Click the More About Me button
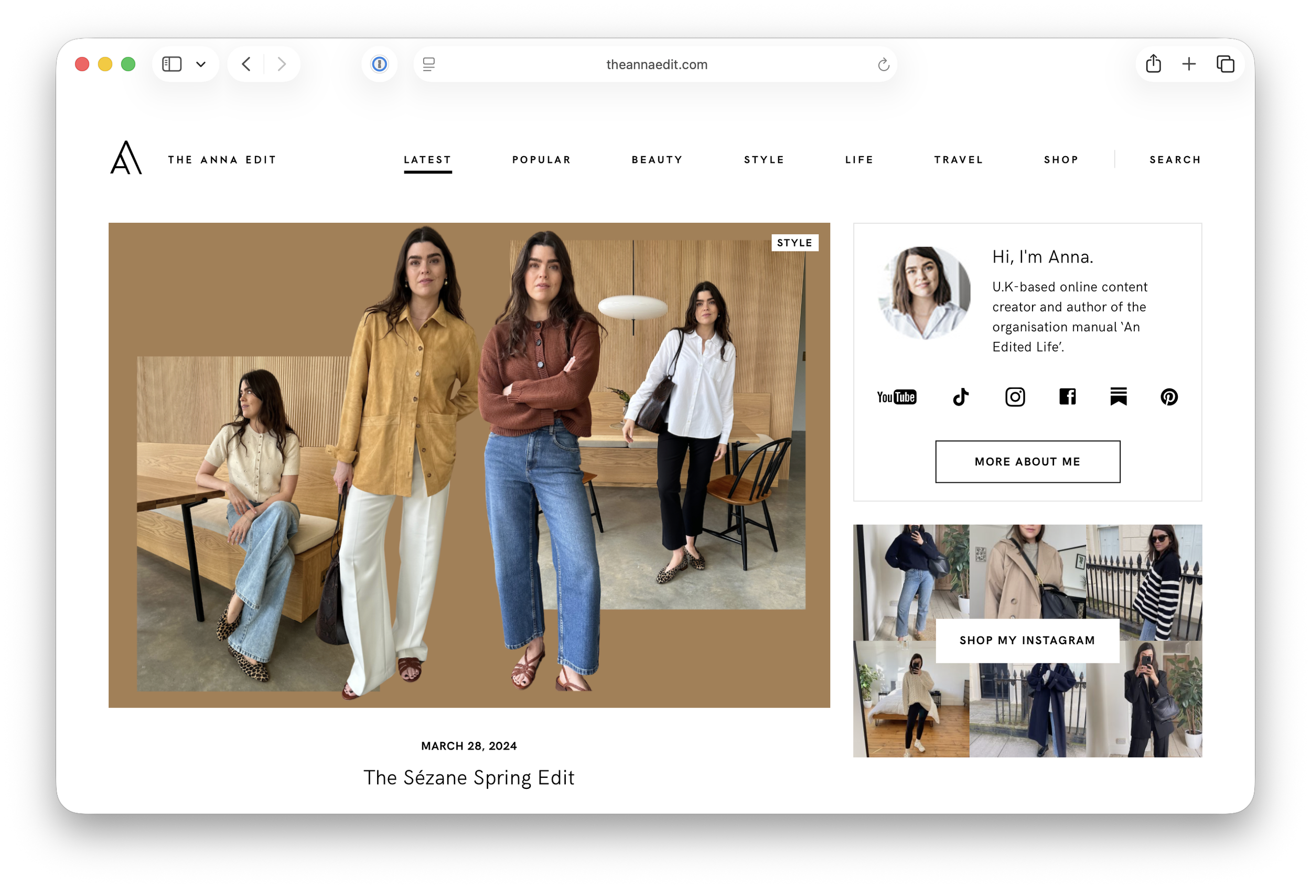 (1027, 462)
